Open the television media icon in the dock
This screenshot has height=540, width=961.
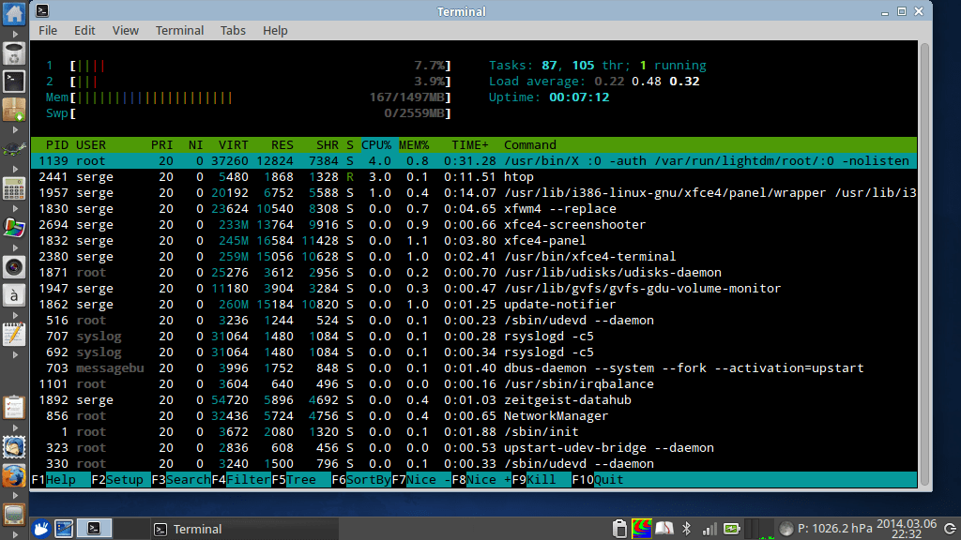[13, 515]
